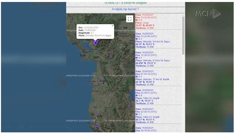
Task: Use the earthquake list scrollbar thumb
Action: 183,35
